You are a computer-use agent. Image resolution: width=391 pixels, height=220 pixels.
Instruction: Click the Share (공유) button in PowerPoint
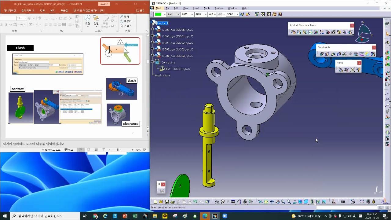pyautogui.click(x=140, y=10)
